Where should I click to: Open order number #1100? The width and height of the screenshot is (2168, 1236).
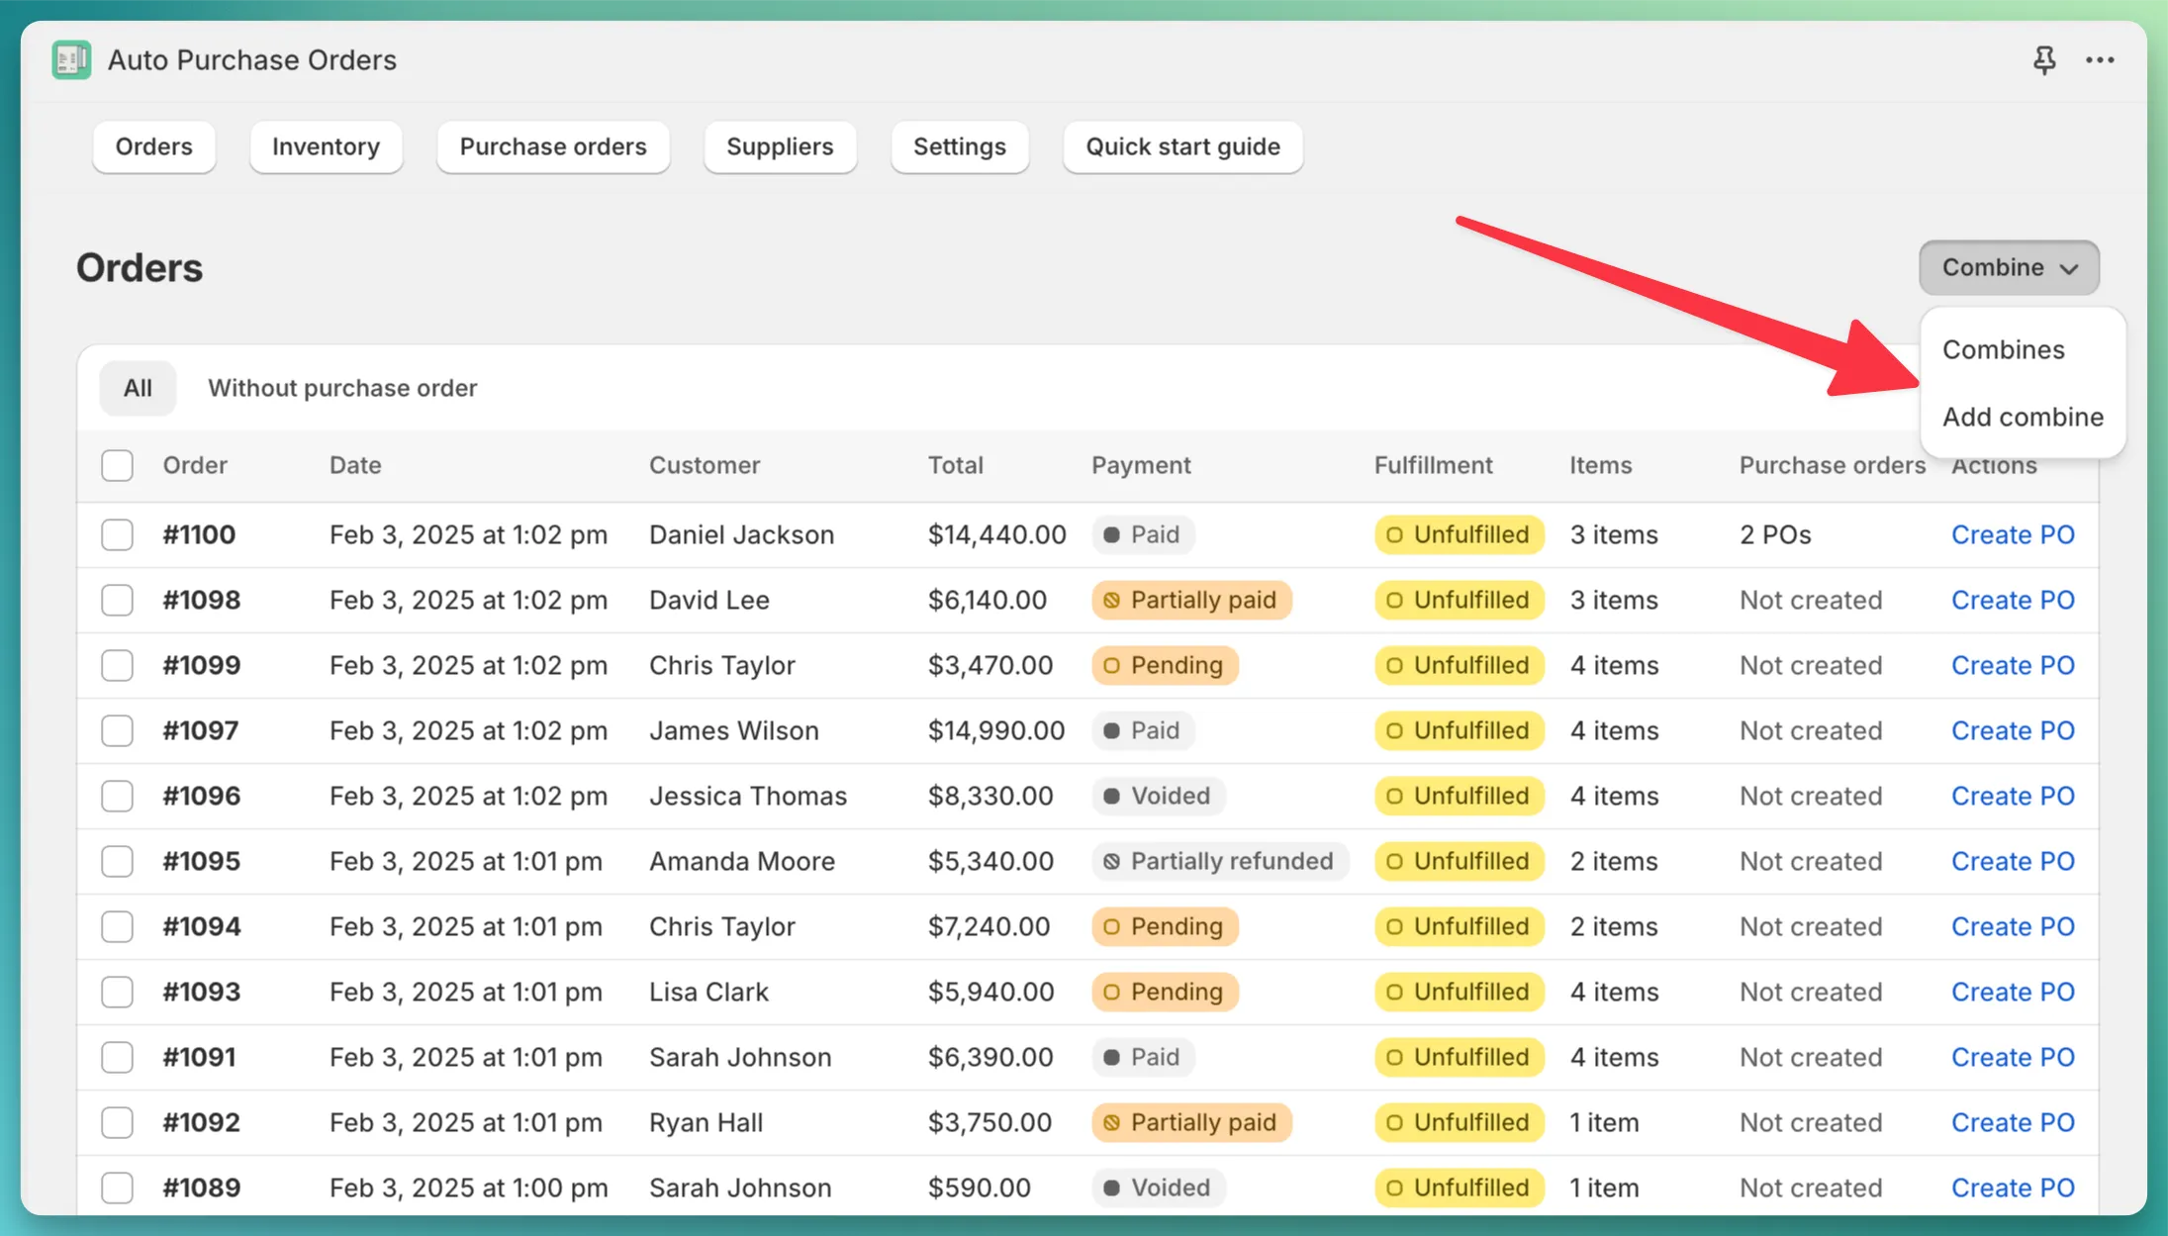[x=199, y=534]
